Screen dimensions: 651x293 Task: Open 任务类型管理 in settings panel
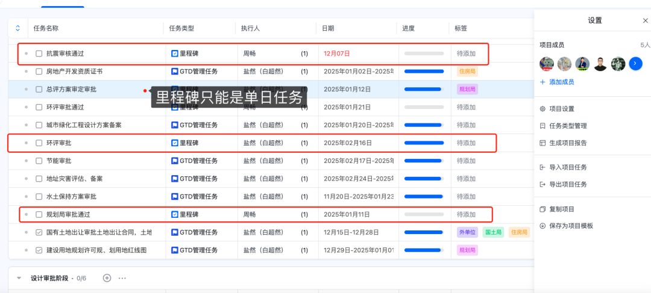(568, 126)
